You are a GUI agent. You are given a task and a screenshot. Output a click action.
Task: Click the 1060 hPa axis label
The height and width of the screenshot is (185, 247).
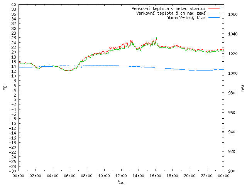tap(233, 15)
